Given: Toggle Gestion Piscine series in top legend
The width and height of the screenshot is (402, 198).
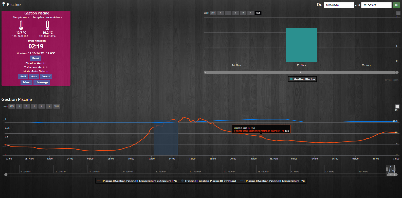Looking at the screenshot, I should coord(302,79).
